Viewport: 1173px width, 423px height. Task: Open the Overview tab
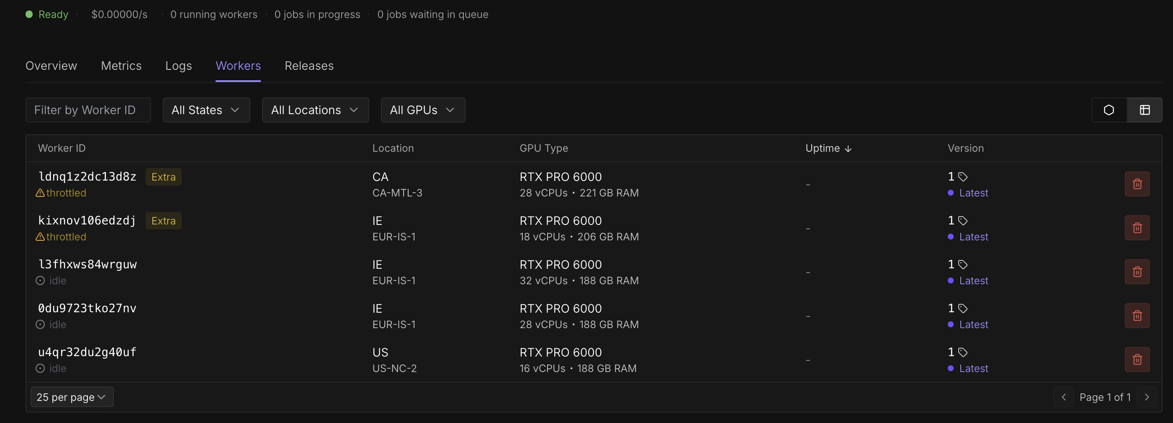[x=51, y=66]
